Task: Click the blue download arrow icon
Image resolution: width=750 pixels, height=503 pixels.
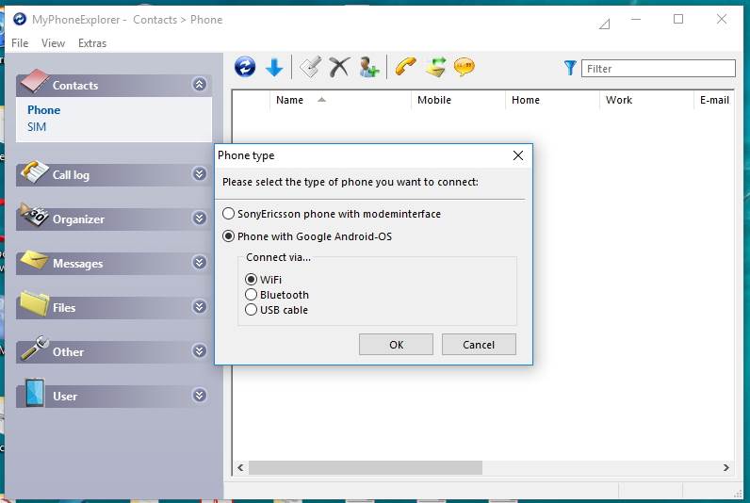Action: click(x=274, y=68)
